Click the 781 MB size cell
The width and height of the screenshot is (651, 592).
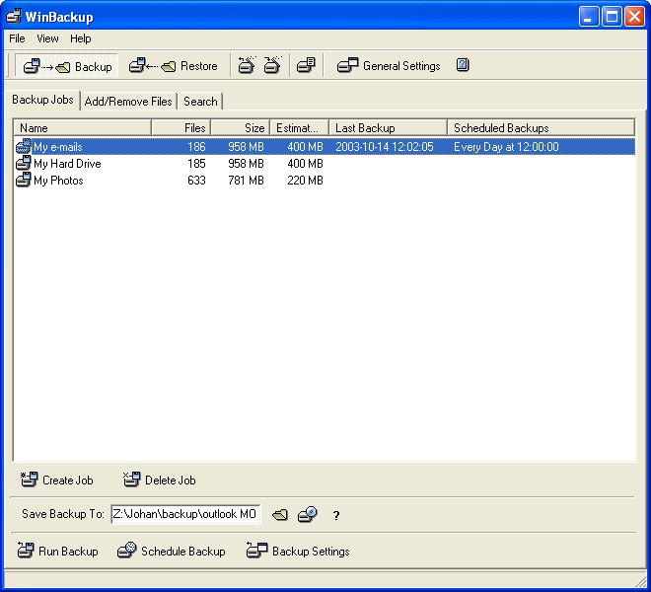tap(246, 181)
